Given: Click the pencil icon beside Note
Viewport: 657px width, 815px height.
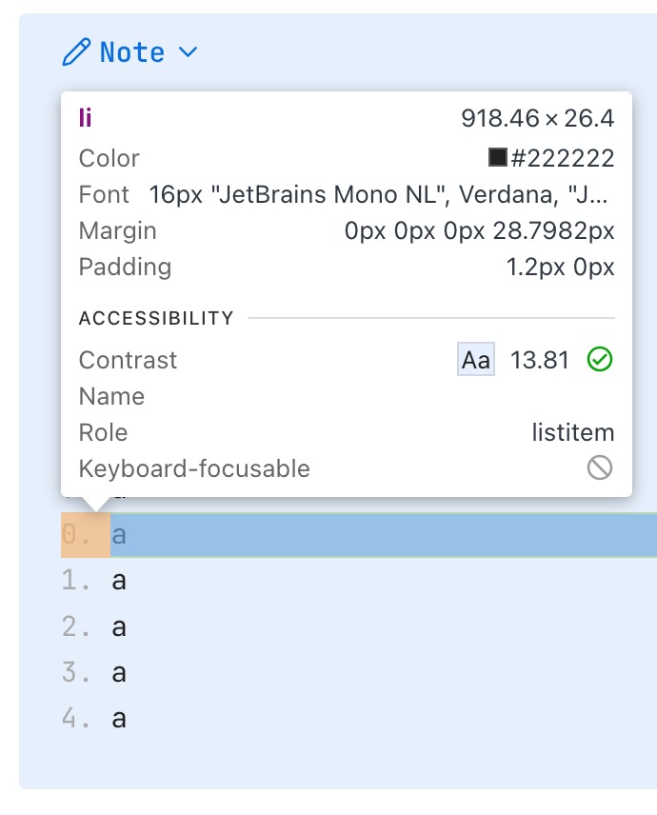Looking at the screenshot, I should coord(76,52).
